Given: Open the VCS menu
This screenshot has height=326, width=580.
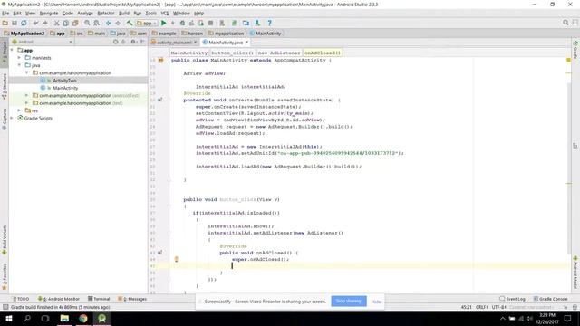Looking at the screenshot, I should tap(165, 14).
